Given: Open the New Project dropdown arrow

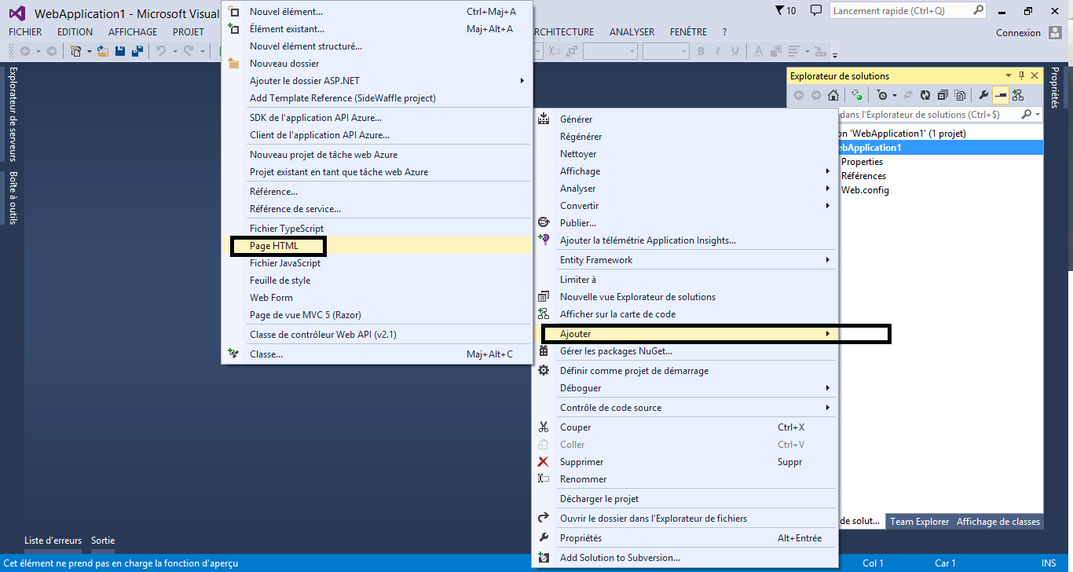Looking at the screenshot, I should [89, 51].
